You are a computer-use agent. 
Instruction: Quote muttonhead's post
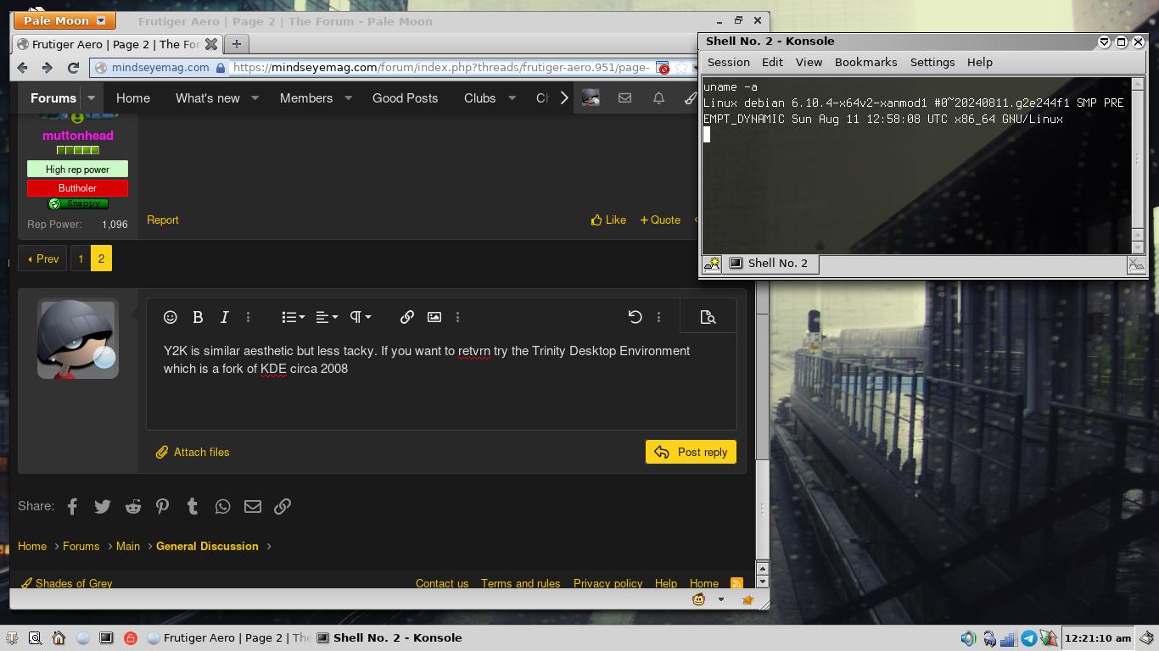coord(660,220)
